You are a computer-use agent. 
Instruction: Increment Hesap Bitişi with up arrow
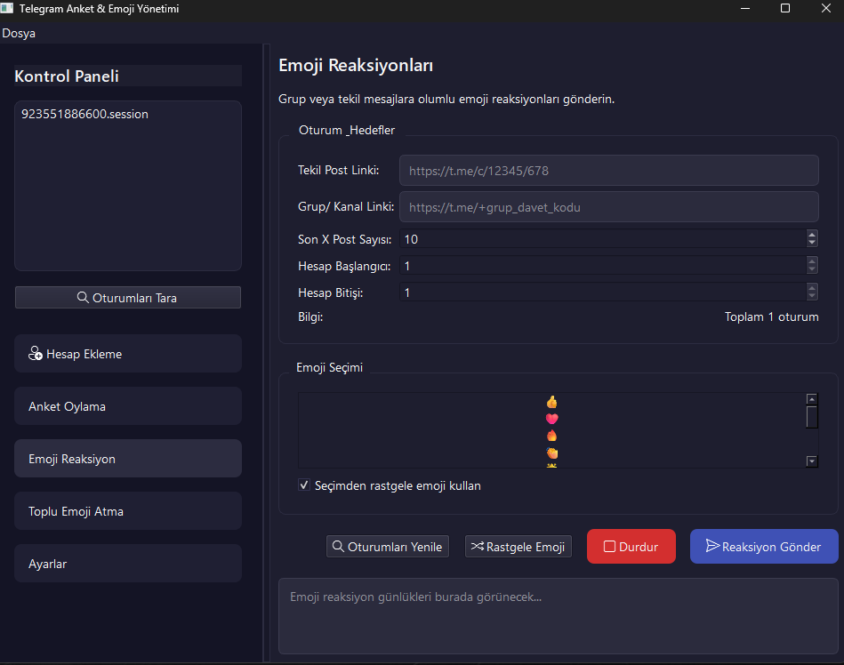tap(811, 288)
